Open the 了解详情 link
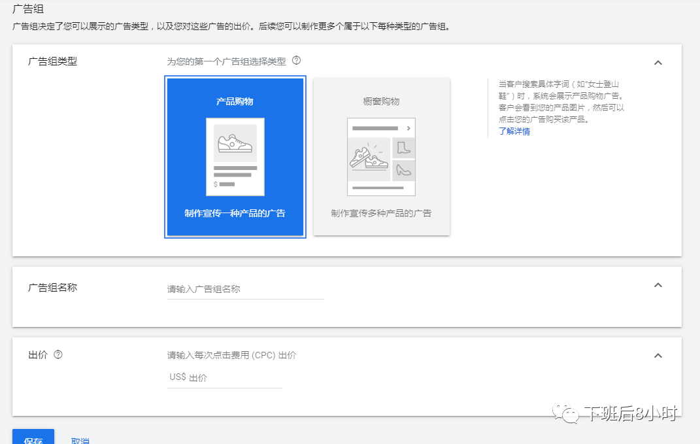 pyautogui.click(x=514, y=131)
